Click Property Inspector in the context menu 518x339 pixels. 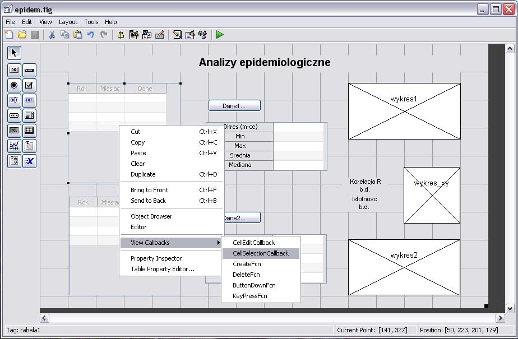click(172, 258)
